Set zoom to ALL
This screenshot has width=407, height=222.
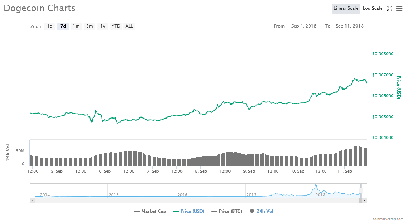click(x=129, y=26)
